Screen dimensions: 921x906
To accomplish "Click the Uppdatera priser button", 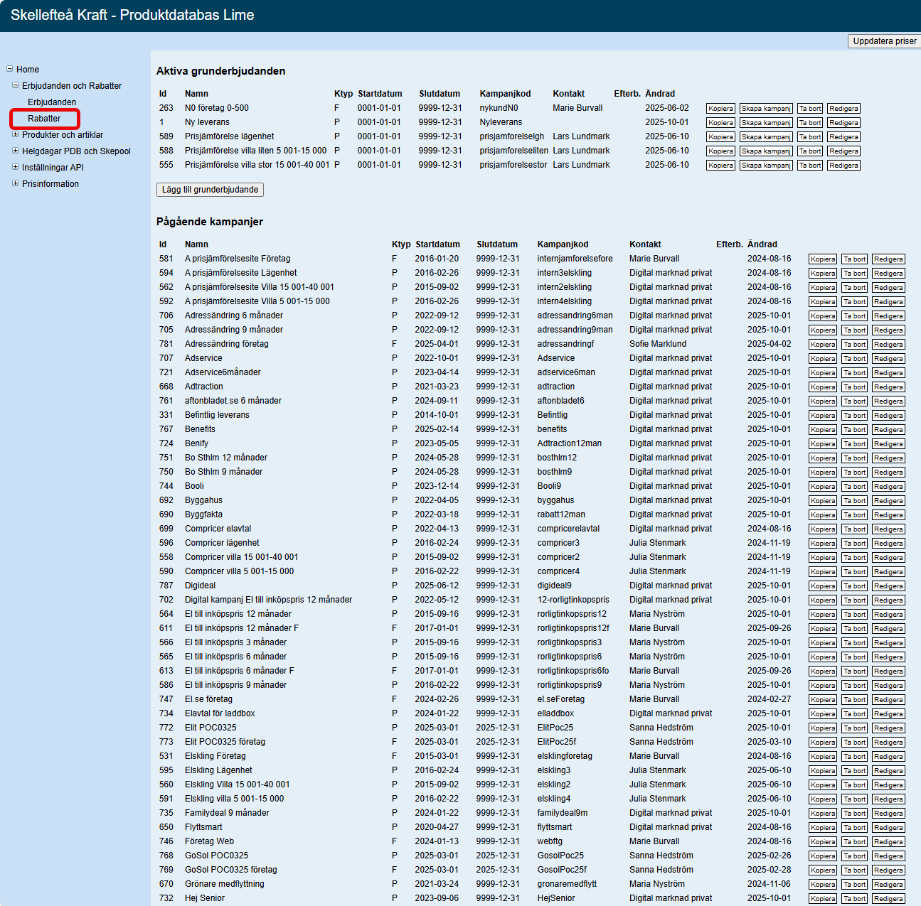I will 884,41.
